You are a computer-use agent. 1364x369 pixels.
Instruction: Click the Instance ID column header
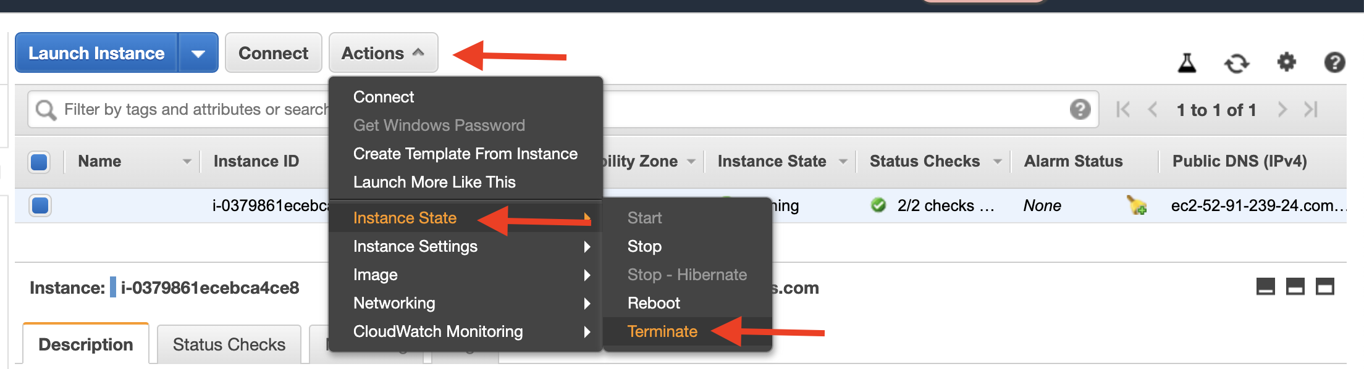(256, 161)
